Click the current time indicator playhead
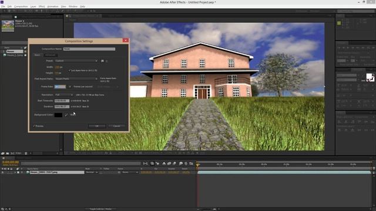 [198, 165]
